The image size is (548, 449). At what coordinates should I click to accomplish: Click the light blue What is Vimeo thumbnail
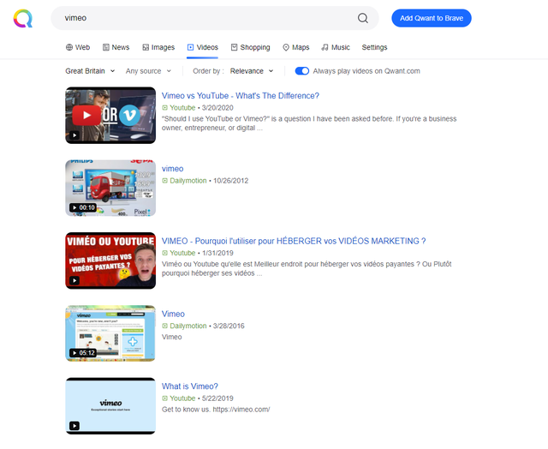coord(110,406)
